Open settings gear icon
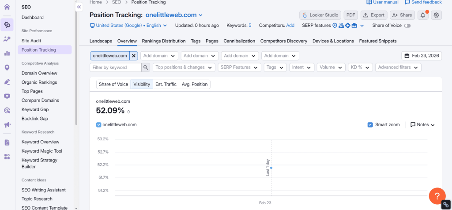This screenshot has width=452, height=210. [436, 15]
